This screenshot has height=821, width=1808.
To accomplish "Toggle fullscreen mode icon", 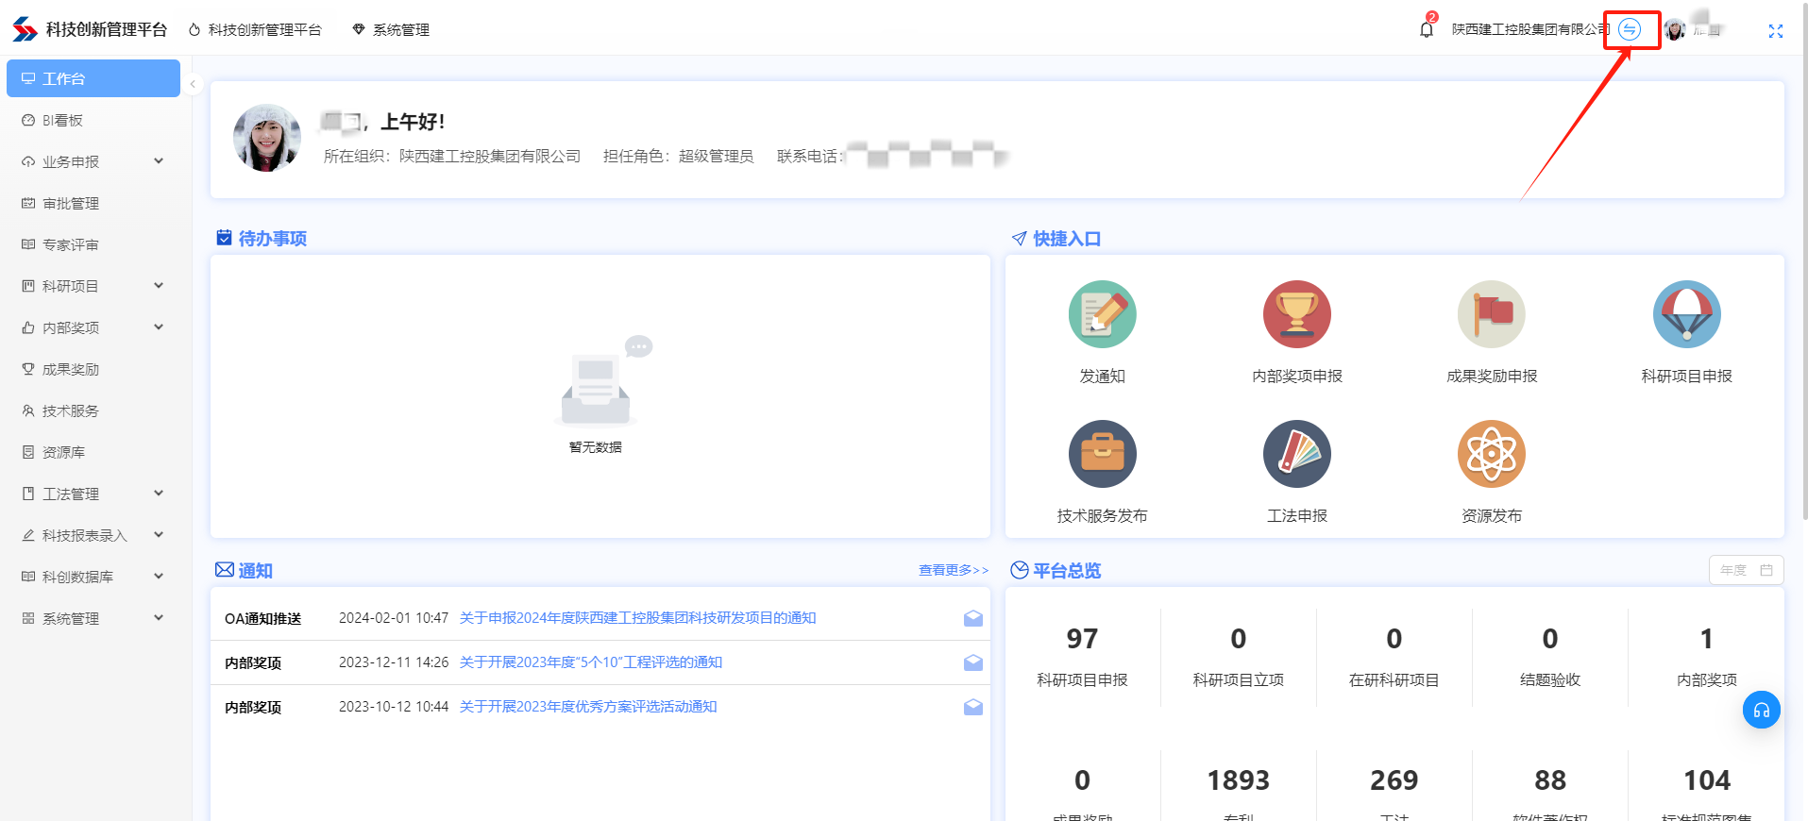I will pos(1775,30).
